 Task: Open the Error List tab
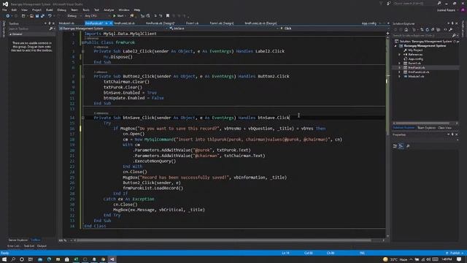coord(13,246)
